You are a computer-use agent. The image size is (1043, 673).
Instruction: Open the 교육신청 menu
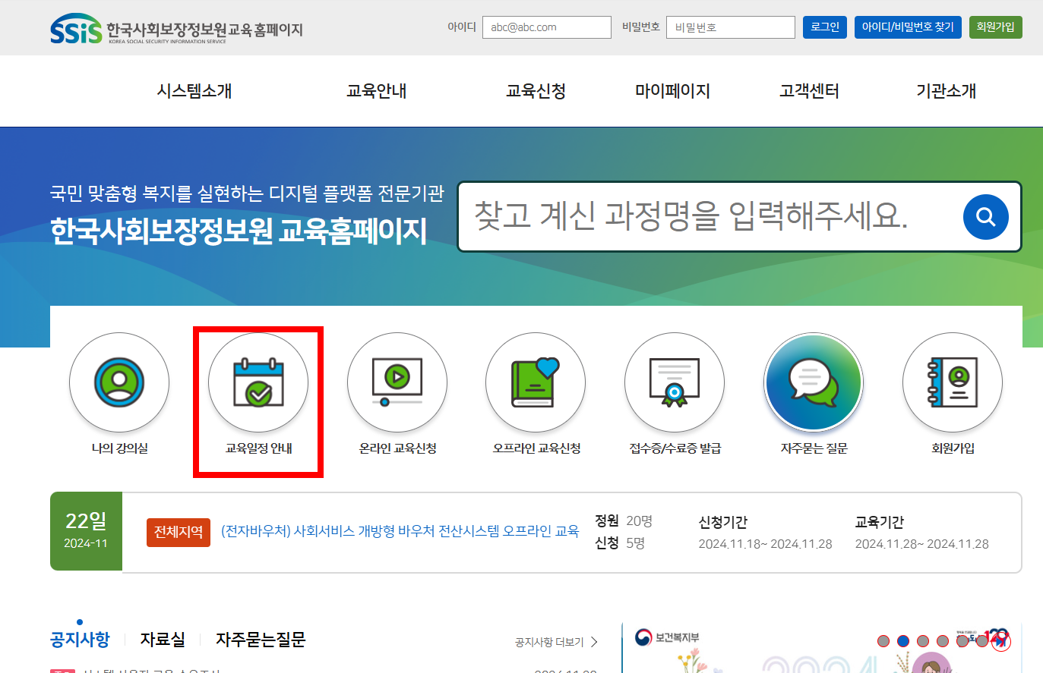(x=535, y=90)
